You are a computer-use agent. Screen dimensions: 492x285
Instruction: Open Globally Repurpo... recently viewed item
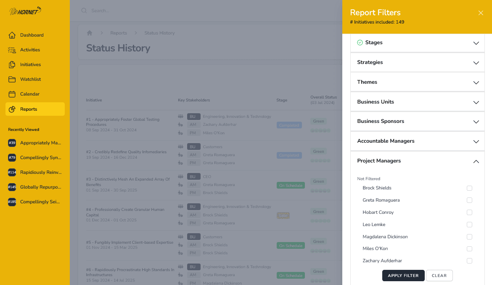click(x=40, y=187)
